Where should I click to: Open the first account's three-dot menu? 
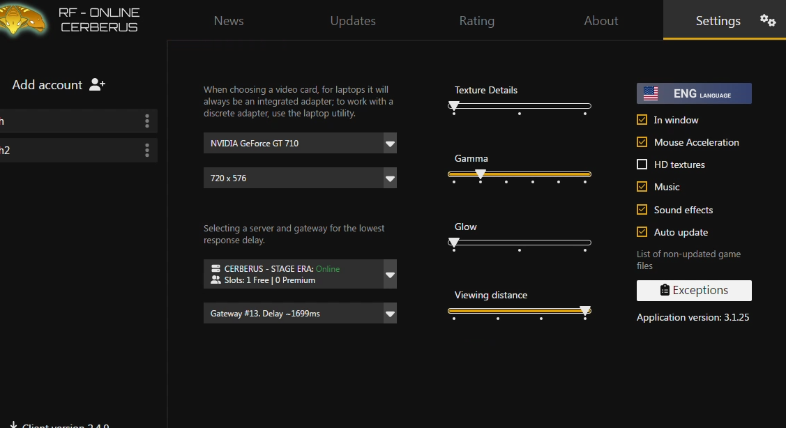(146, 121)
